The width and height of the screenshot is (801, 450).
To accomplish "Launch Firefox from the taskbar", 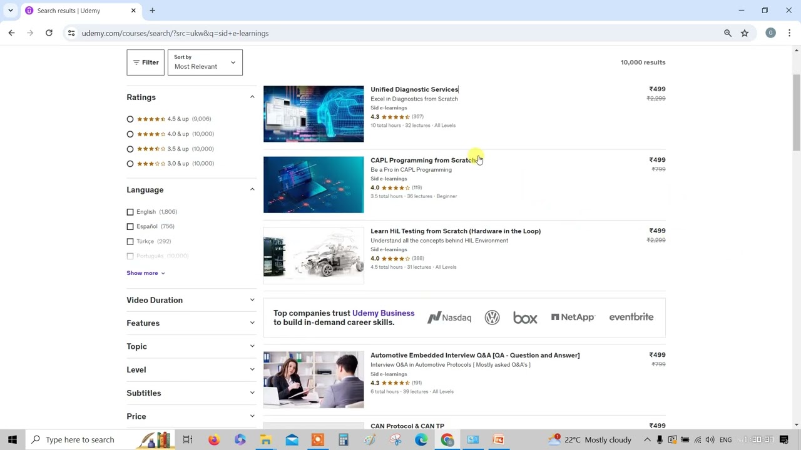I will (x=214, y=439).
